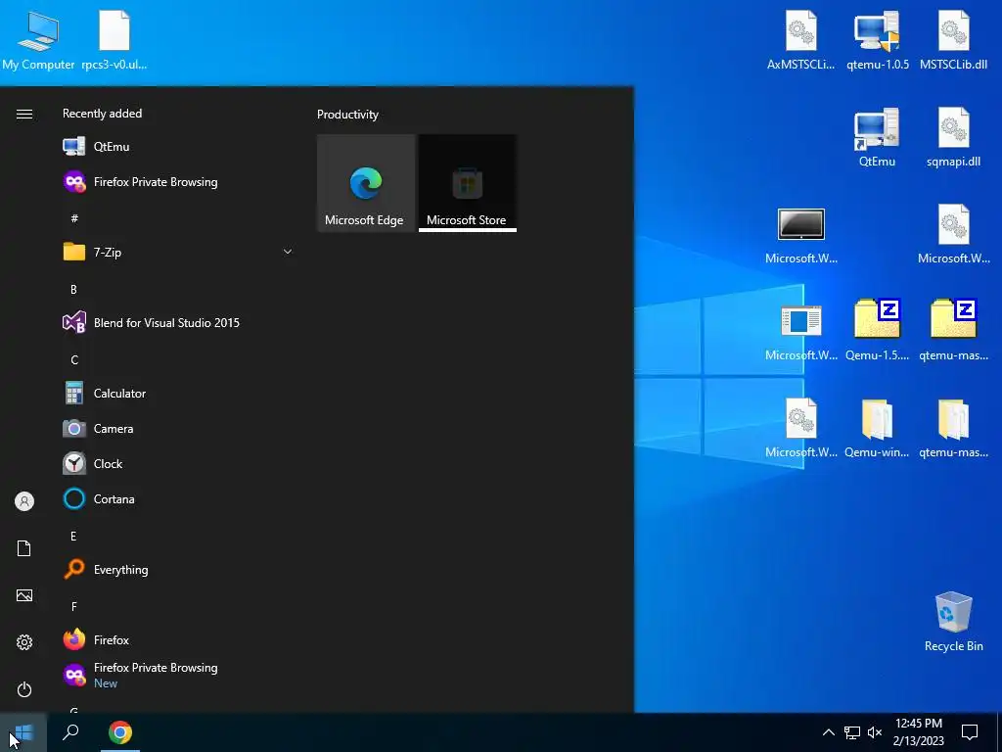Click the Microsoft Edge tile
Viewport: 1002px width, 752px height.
(366, 183)
